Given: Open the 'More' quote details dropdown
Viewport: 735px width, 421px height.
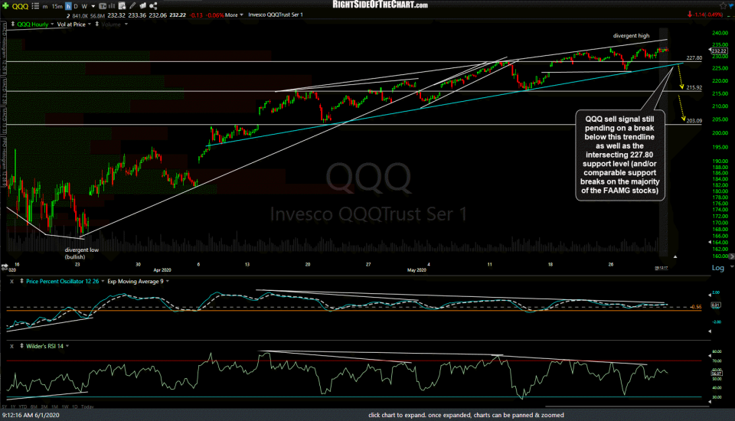Looking at the screenshot, I should (234, 15).
